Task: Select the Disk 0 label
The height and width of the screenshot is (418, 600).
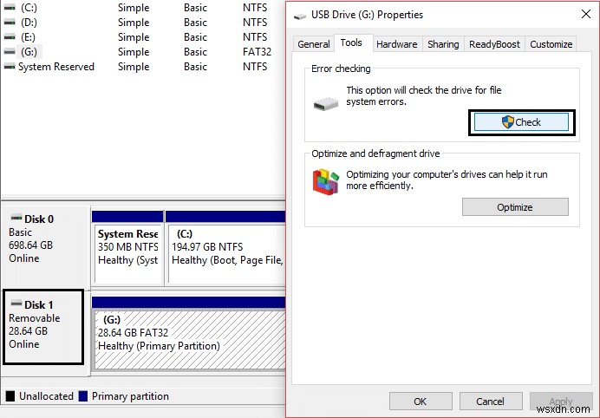Action: coord(39,219)
